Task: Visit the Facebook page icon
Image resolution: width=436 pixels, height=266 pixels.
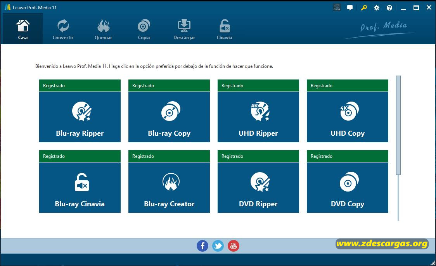Action: 202,246
